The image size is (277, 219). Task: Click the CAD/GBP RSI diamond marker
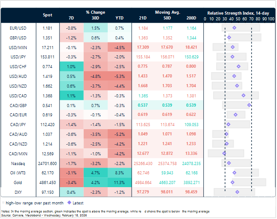(249, 105)
